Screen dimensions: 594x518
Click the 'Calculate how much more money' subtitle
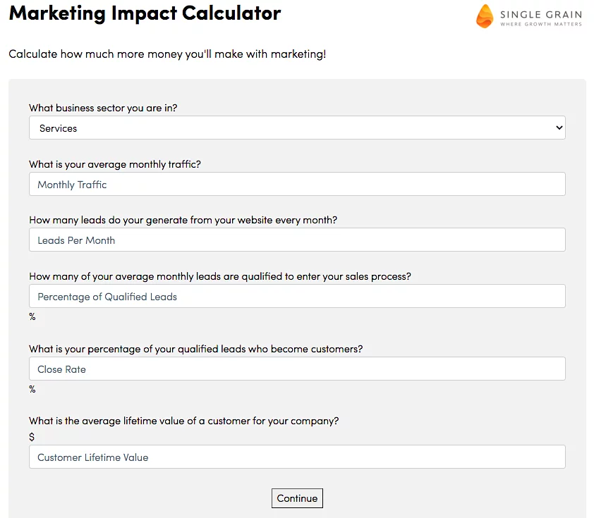(167, 54)
